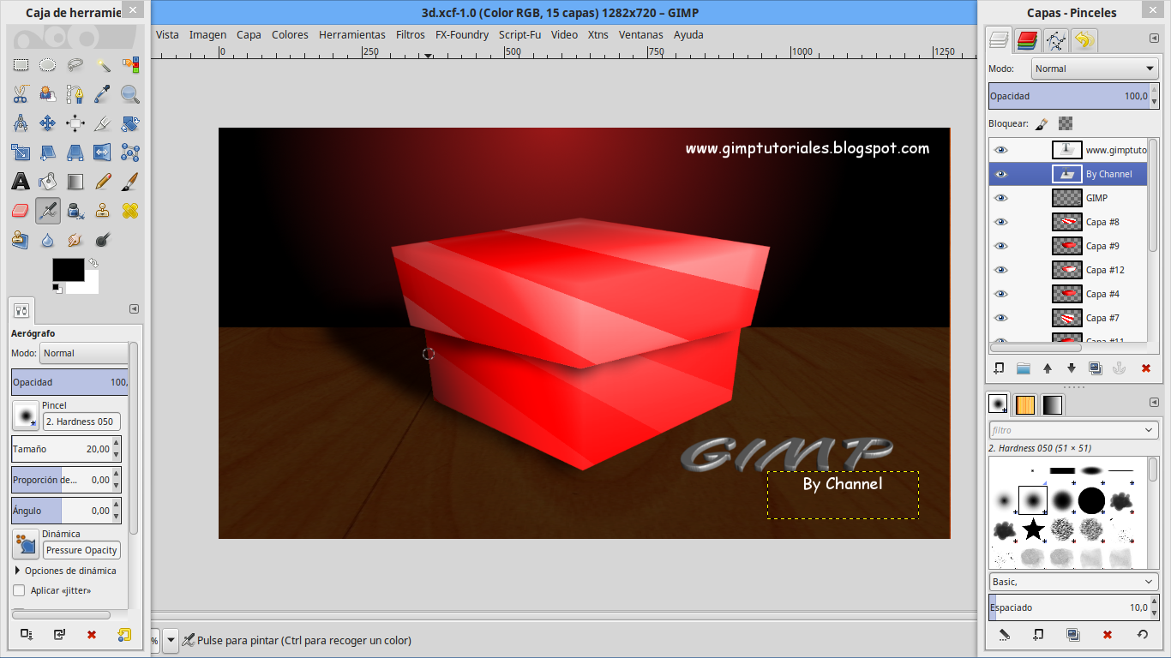Select the Zoom tool

[x=130, y=93]
